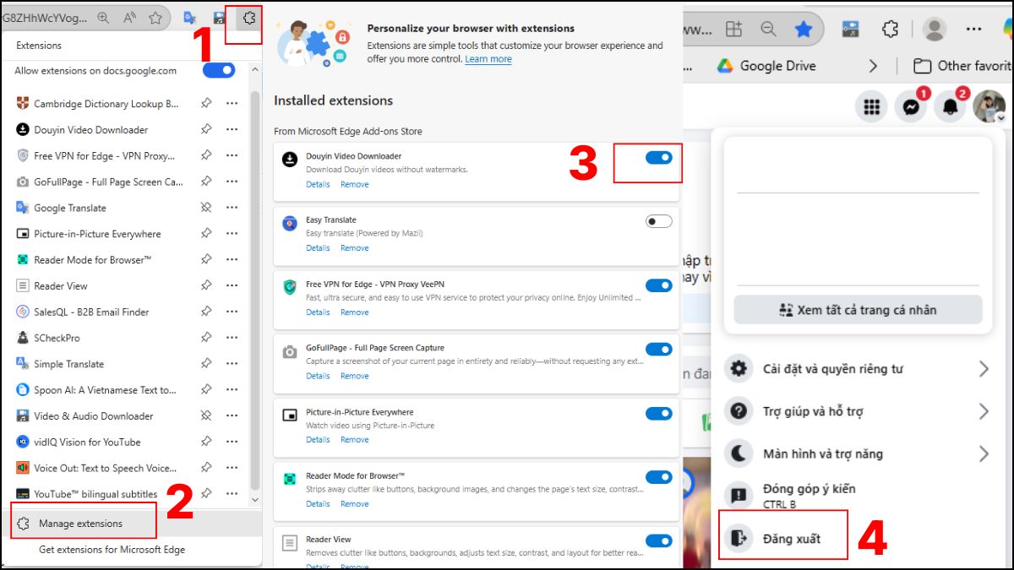Pin Cambridge Dictionary Lookup extension

pyautogui.click(x=206, y=104)
